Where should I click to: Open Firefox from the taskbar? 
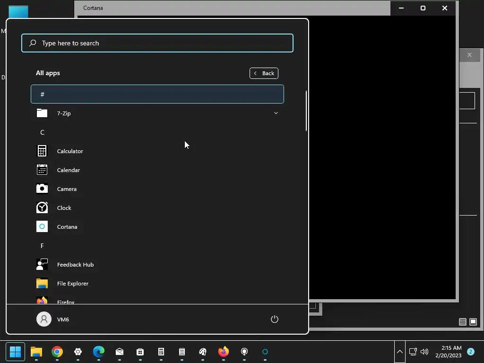click(224, 352)
